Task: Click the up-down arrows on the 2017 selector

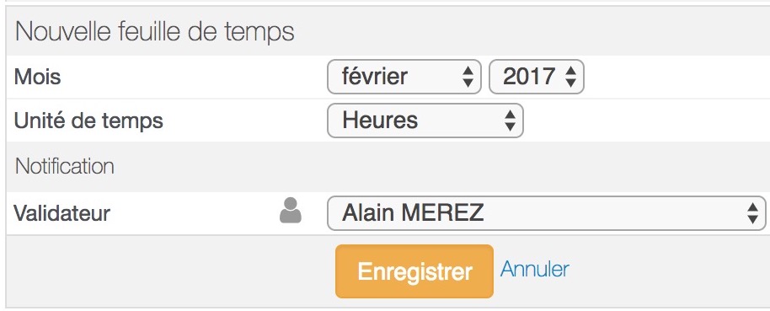Action: pyautogui.click(x=570, y=78)
